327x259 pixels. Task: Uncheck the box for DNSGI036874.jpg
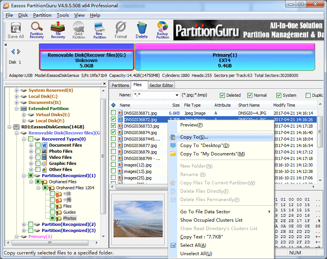tap(114, 132)
